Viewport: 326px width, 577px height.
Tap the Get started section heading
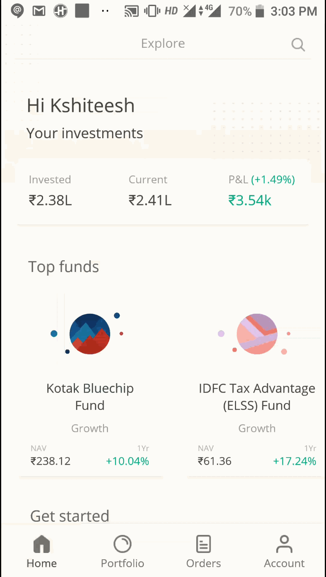[70, 516]
